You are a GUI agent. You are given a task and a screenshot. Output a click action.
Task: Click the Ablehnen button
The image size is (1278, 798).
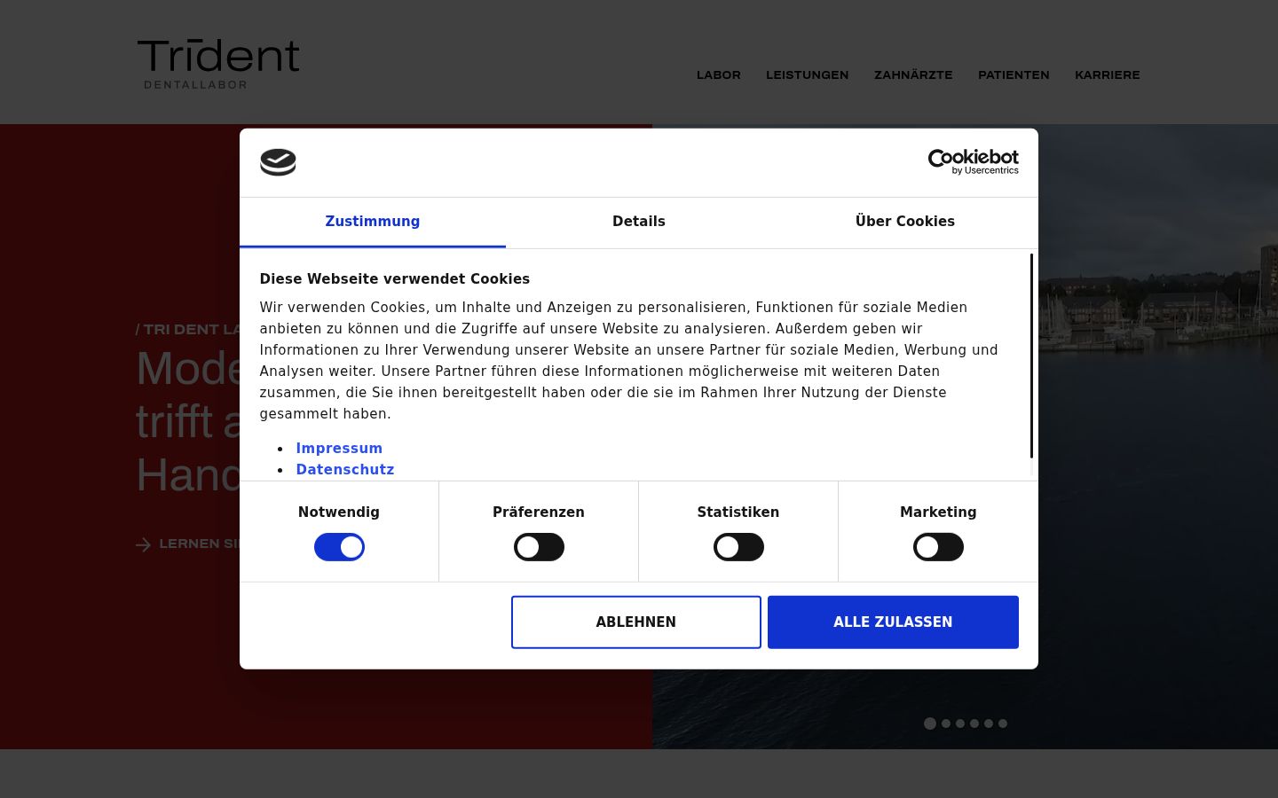pos(636,622)
